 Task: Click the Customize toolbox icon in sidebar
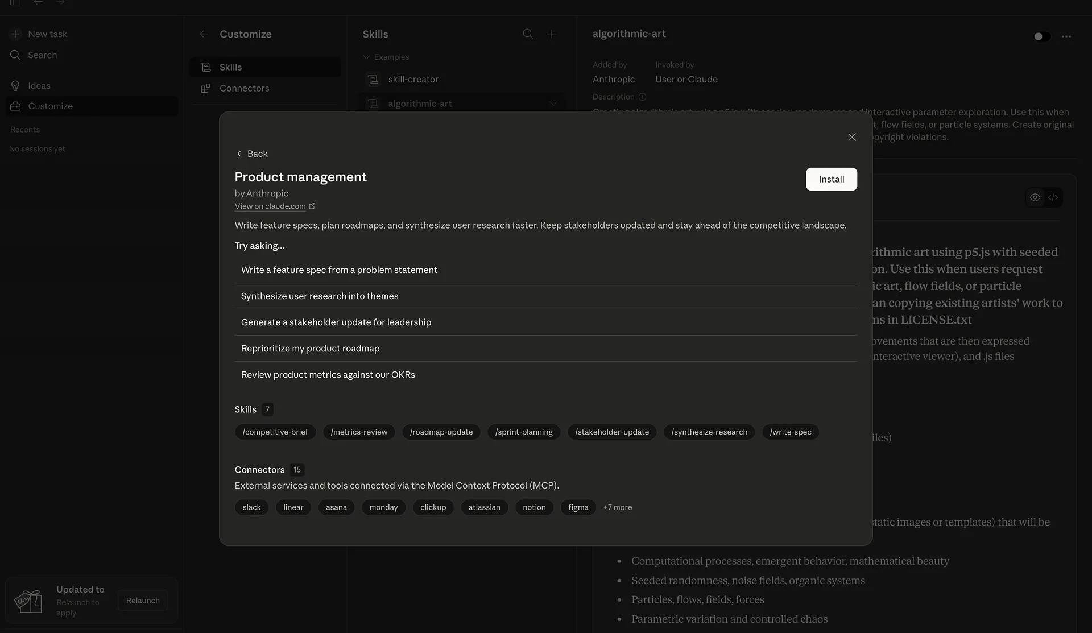tap(15, 106)
